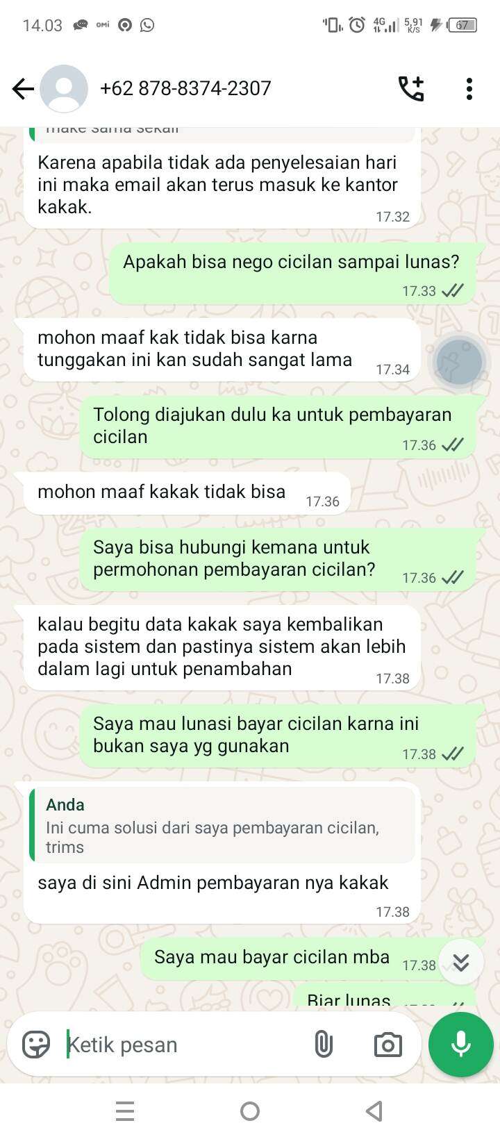Open the contact profile picture
This screenshot has height=1139, width=500.
64,89
